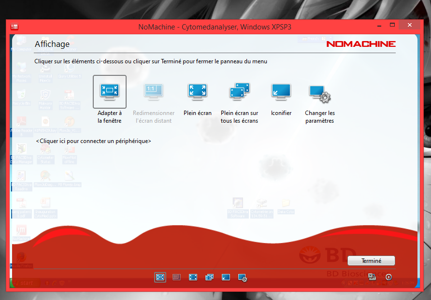Viewport: 431px width, 300px height.
Task: Click small all-monitors fullscreen icon in bottom toolbar
Action: click(209, 277)
